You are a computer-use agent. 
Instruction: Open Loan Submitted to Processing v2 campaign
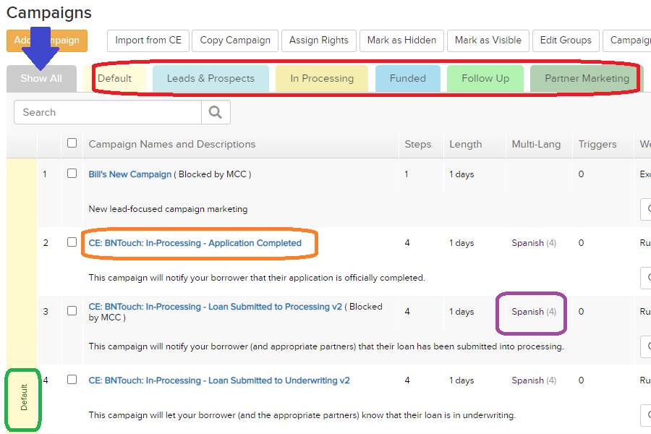pyautogui.click(x=215, y=307)
